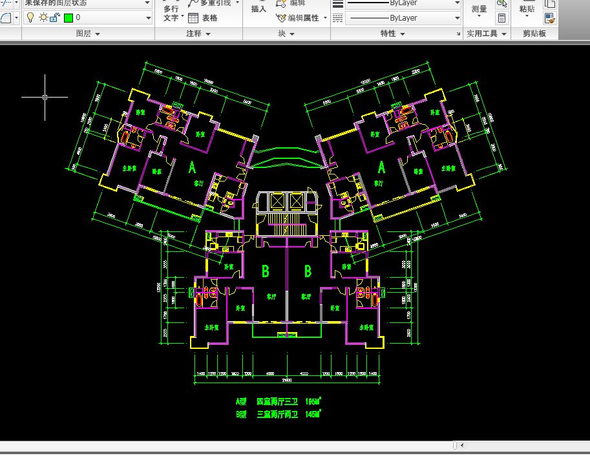Click the horizontal scrollbar left arrow
Screen dimensions: 590x460
pyautogui.click(x=462, y=445)
